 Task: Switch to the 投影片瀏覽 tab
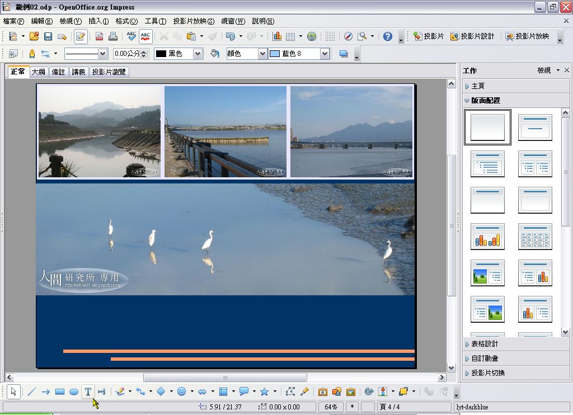pos(109,72)
